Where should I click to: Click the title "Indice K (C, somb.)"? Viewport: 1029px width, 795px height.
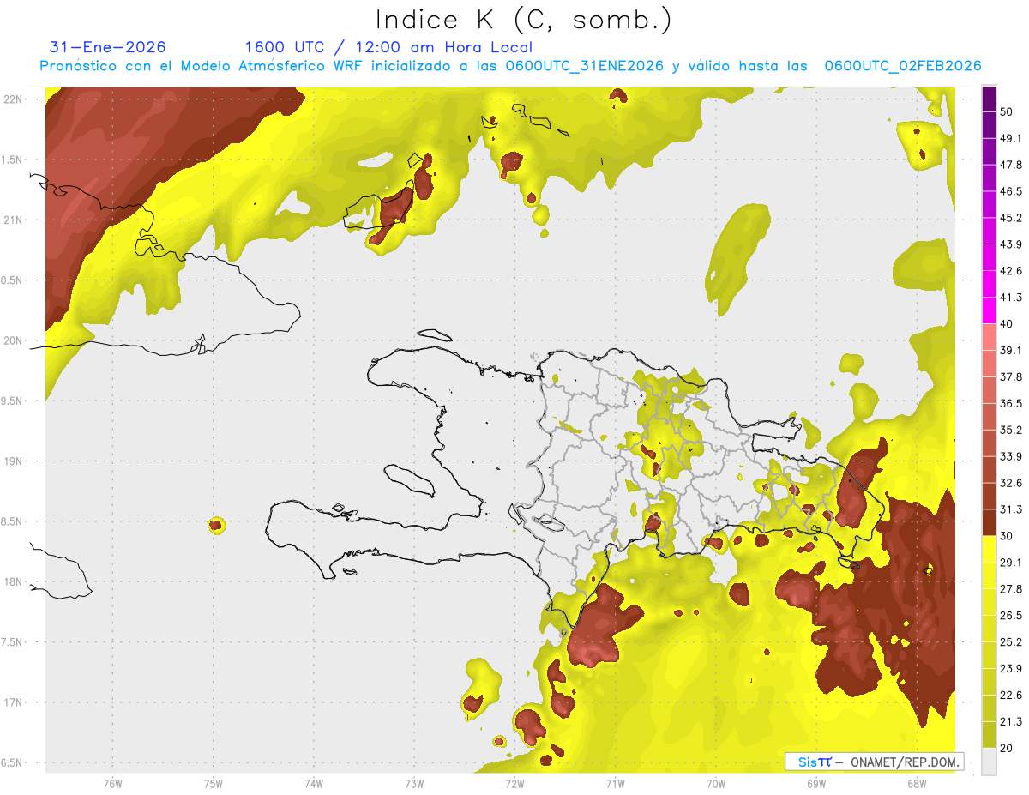click(523, 19)
